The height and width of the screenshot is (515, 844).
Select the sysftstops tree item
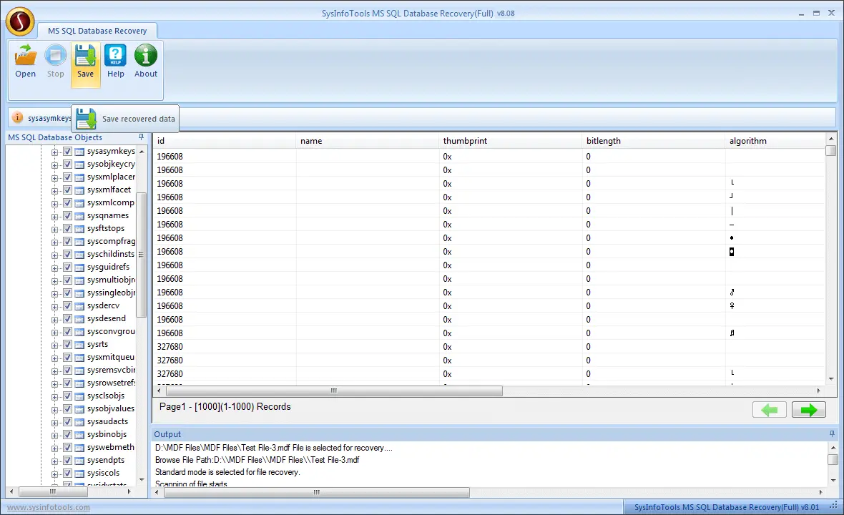(106, 229)
